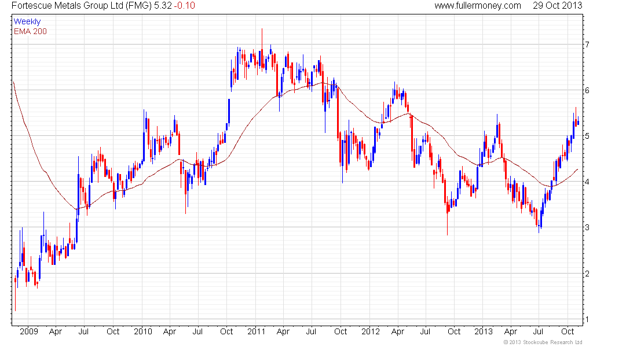Image resolution: width=637 pixels, height=347 pixels.
Task: Click the 'www.fullermoney.com' text
Action: coord(478,6)
